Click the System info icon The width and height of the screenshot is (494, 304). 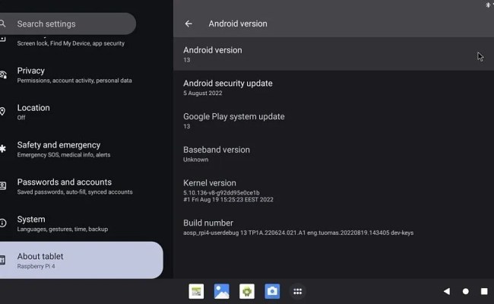coord(3,223)
